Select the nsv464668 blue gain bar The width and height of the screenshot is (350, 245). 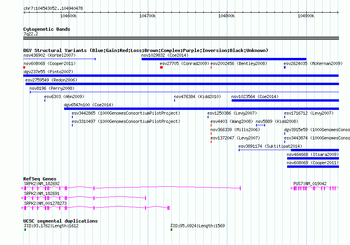click(313, 158)
